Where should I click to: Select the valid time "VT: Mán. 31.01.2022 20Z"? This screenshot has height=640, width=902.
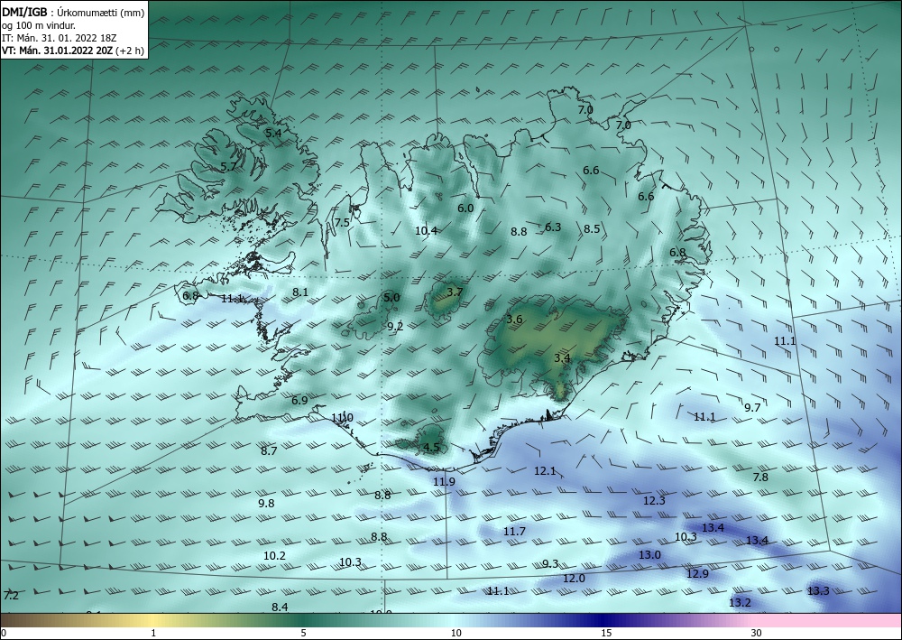pos(57,51)
